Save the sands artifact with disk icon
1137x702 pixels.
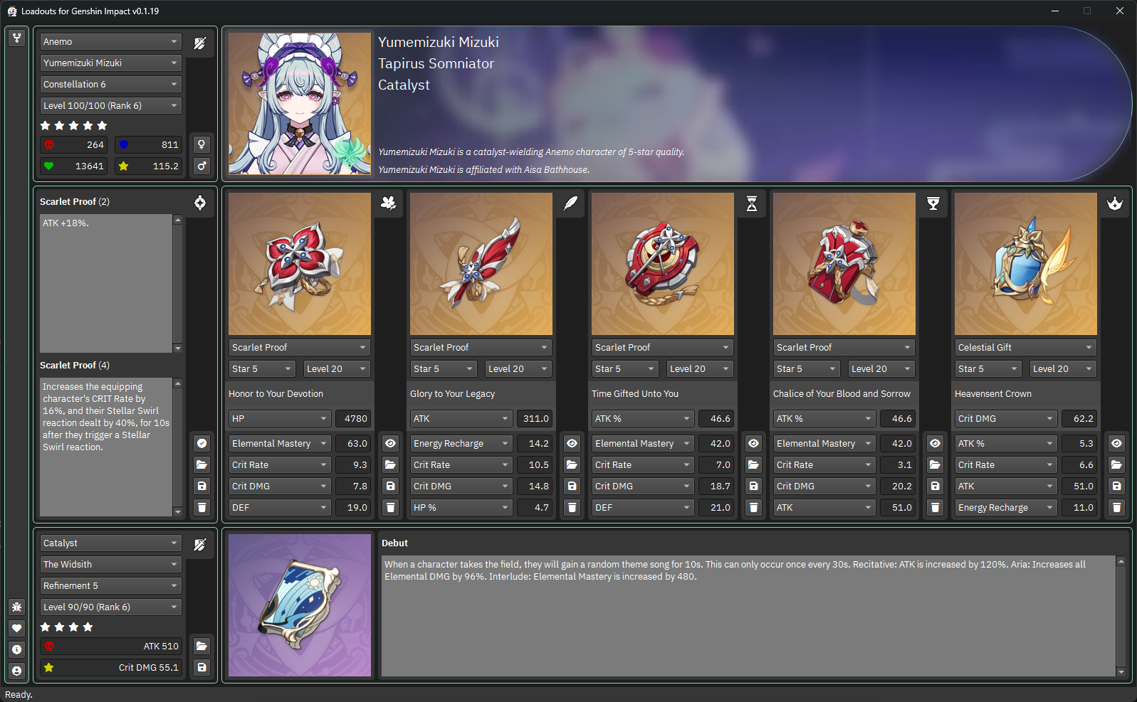tap(754, 486)
